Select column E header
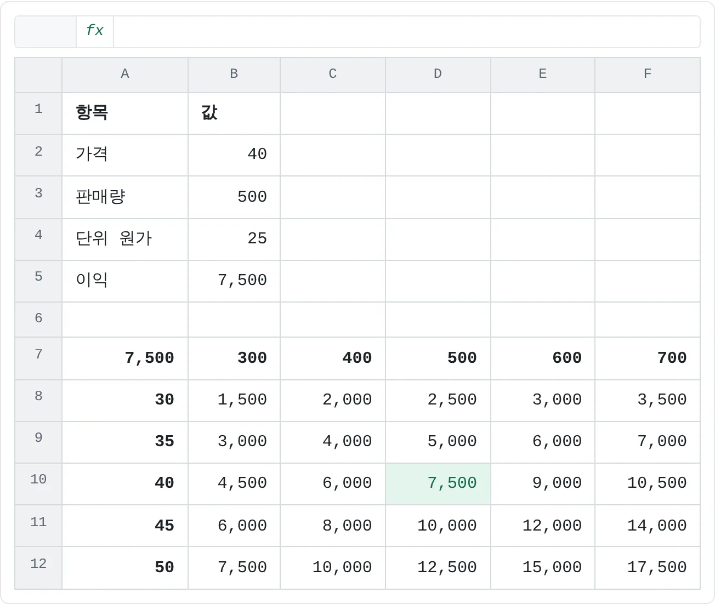The height and width of the screenshot is (604, 715). [543, 75]
